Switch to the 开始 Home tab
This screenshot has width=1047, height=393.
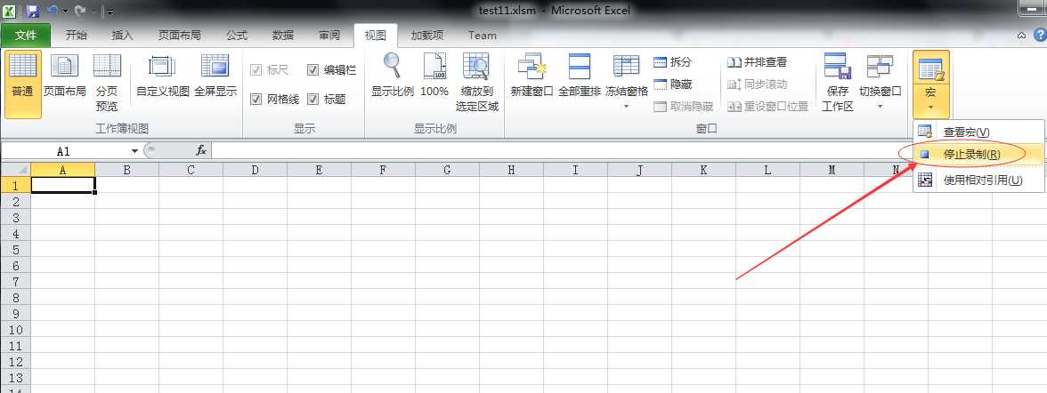[77, 36]
